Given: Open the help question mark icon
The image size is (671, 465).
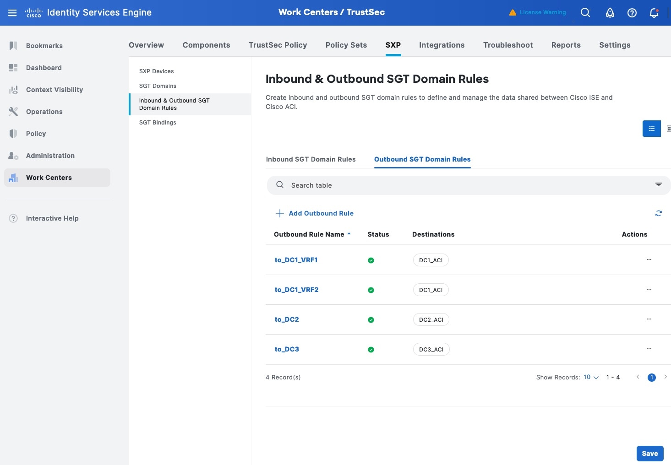Looking at the screenshot, I should point(632,13).
